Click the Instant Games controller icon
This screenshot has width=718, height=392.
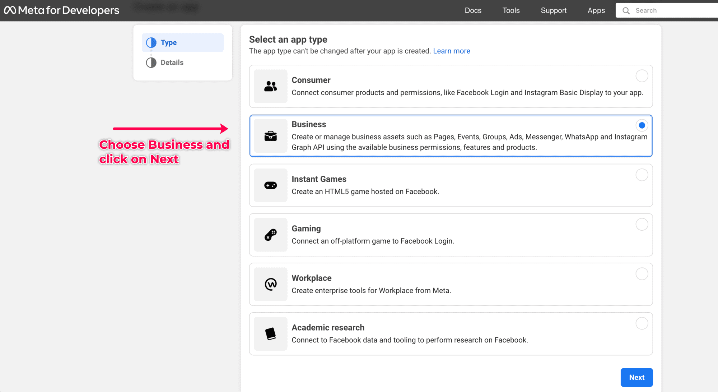click(x=270, y=185)
